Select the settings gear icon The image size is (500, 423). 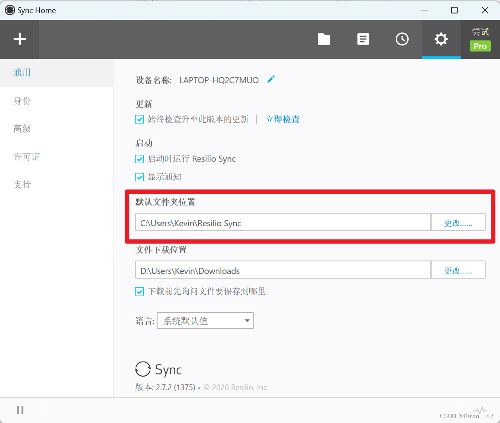(441, 39)
